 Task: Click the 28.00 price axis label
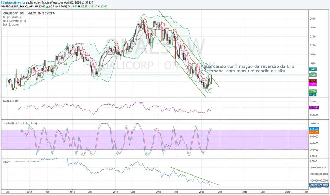pos(313,18)
